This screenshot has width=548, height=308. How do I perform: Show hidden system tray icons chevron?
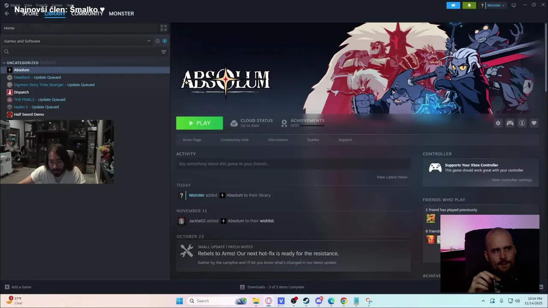coord(483,301)
